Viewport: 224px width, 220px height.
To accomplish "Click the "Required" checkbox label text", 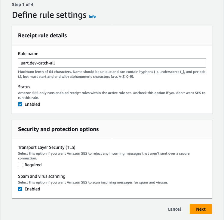I will 33,165.
